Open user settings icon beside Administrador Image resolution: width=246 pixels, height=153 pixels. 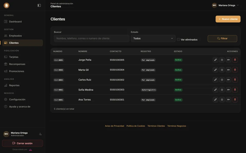pyautogui.click(x=40, y=134)
